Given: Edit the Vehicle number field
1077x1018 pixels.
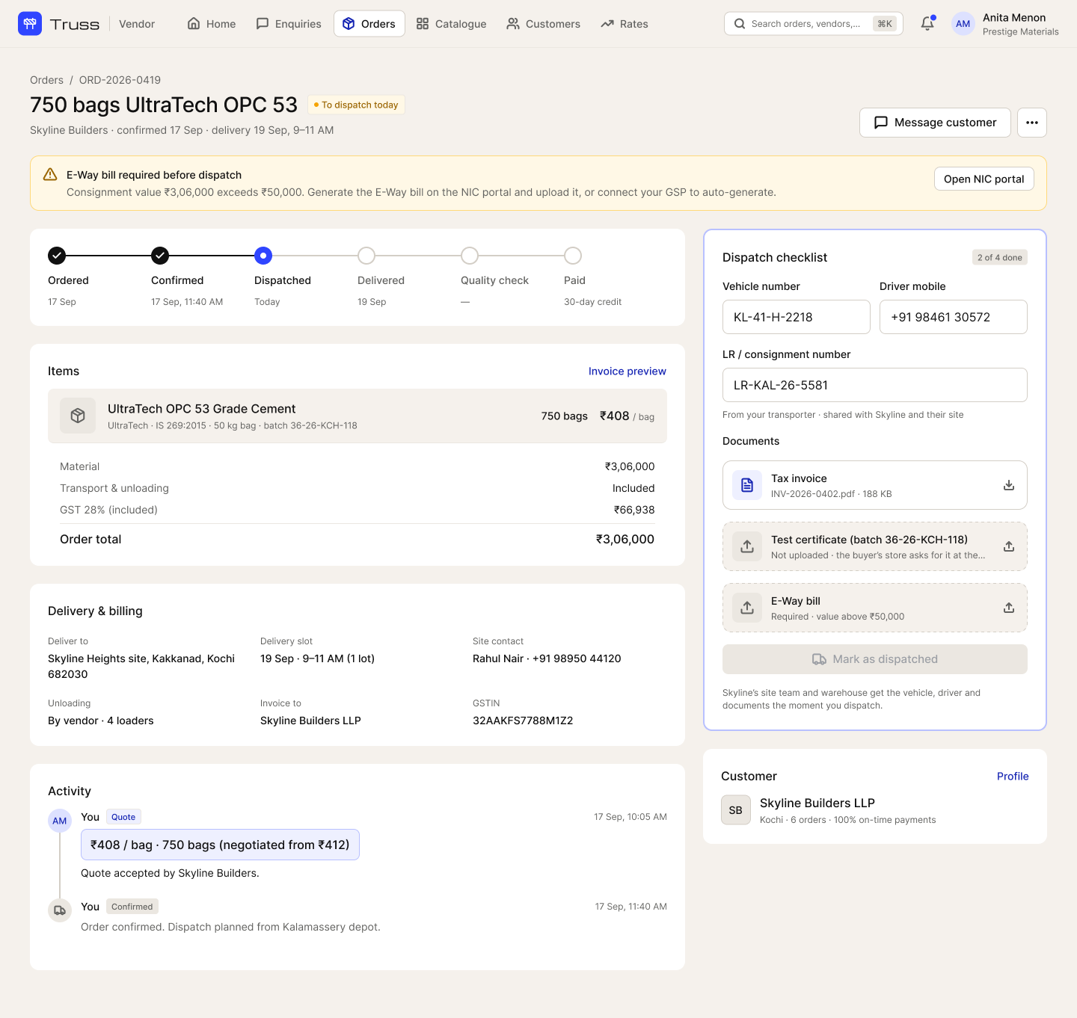Looking at the screenshot, I should pyautogui.click(x=797, y=317).
